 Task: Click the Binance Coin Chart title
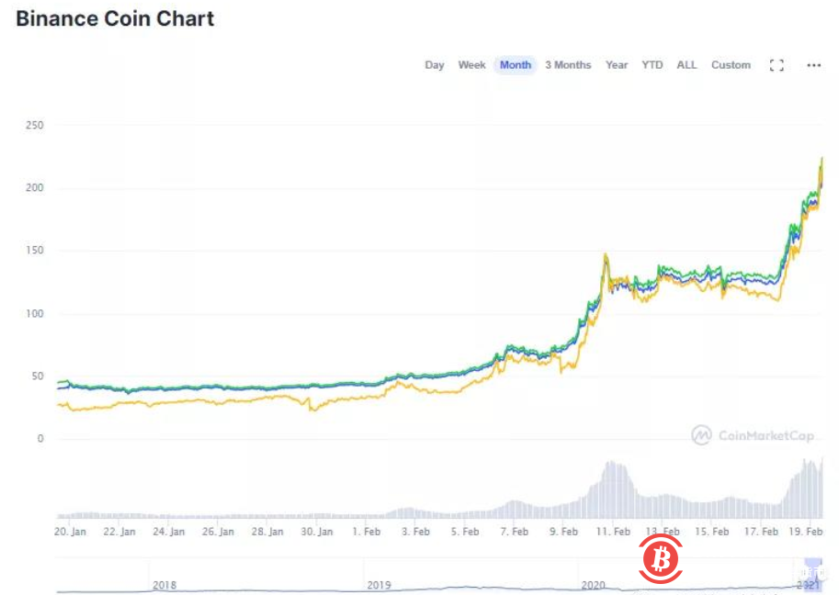coord(114,18)
